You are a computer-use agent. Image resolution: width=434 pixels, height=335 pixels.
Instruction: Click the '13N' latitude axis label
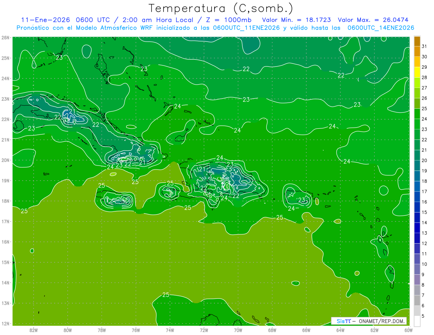click(5, 303)
